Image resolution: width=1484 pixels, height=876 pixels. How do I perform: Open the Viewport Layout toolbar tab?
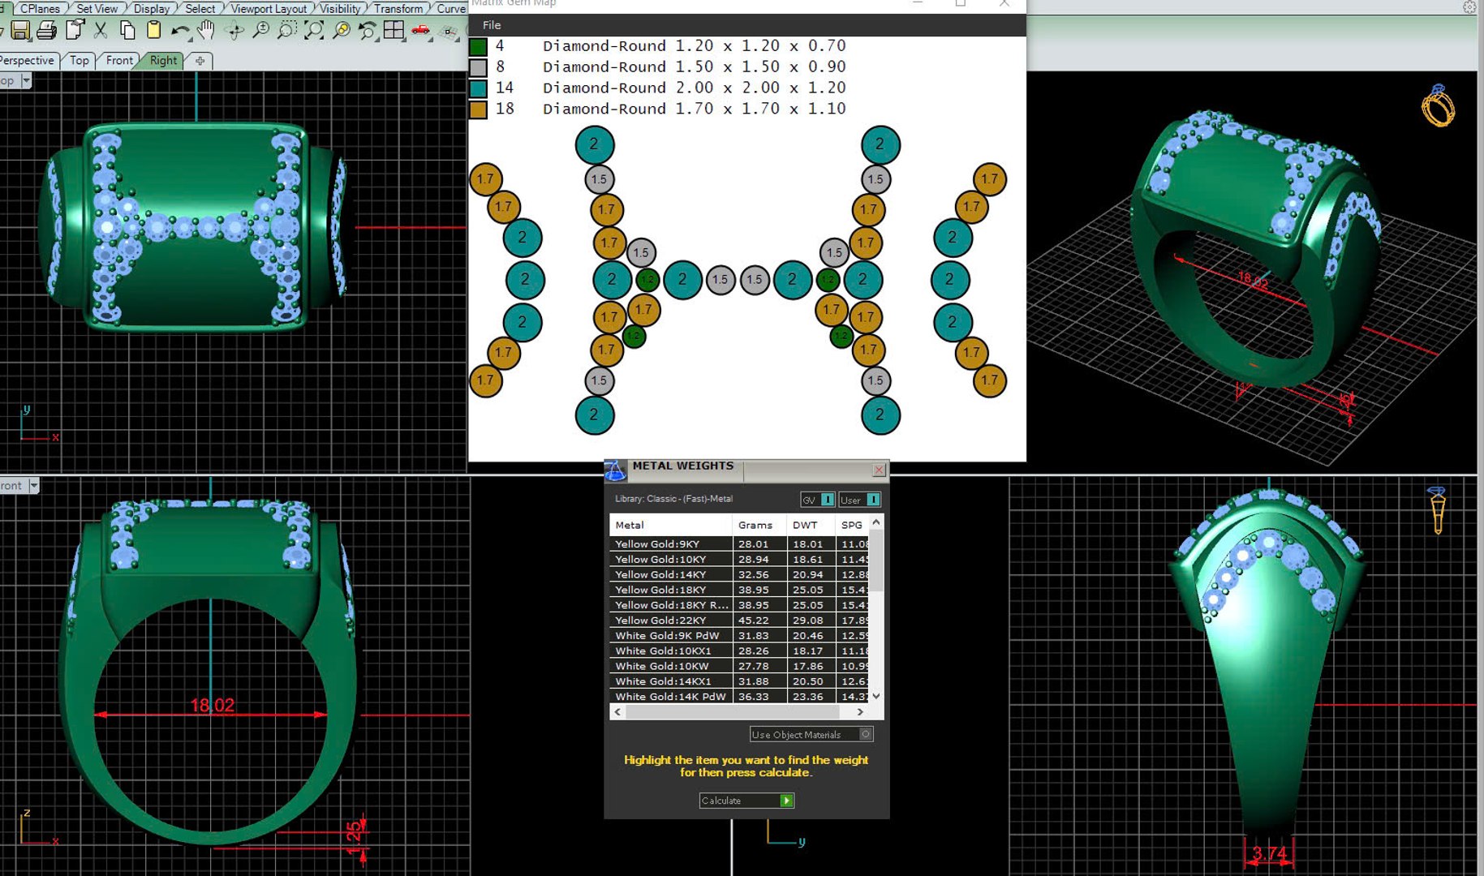tap(269, 8)
